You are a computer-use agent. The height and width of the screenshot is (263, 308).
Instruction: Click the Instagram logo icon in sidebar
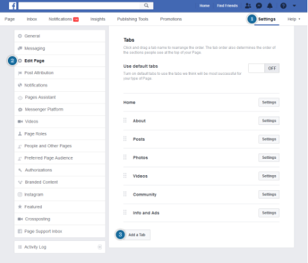point(20,195)
